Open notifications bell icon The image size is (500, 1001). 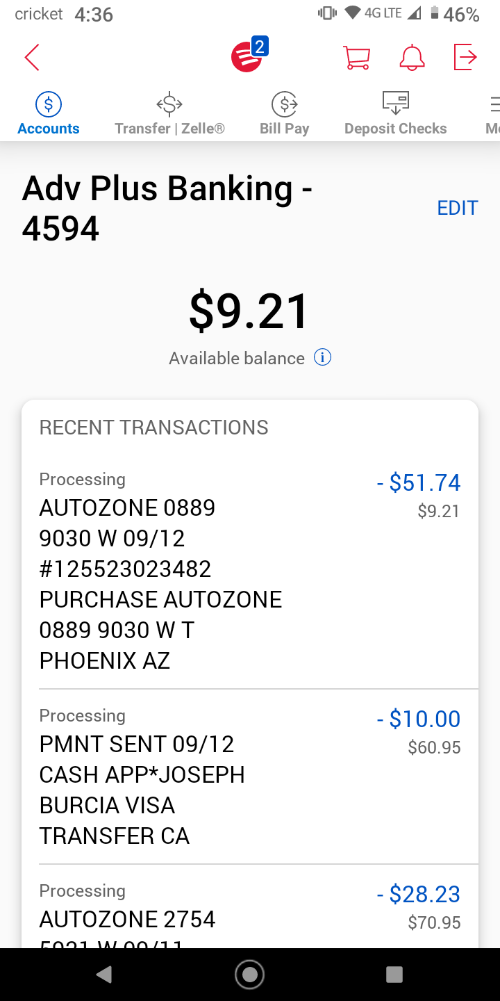tap(412, 57)
